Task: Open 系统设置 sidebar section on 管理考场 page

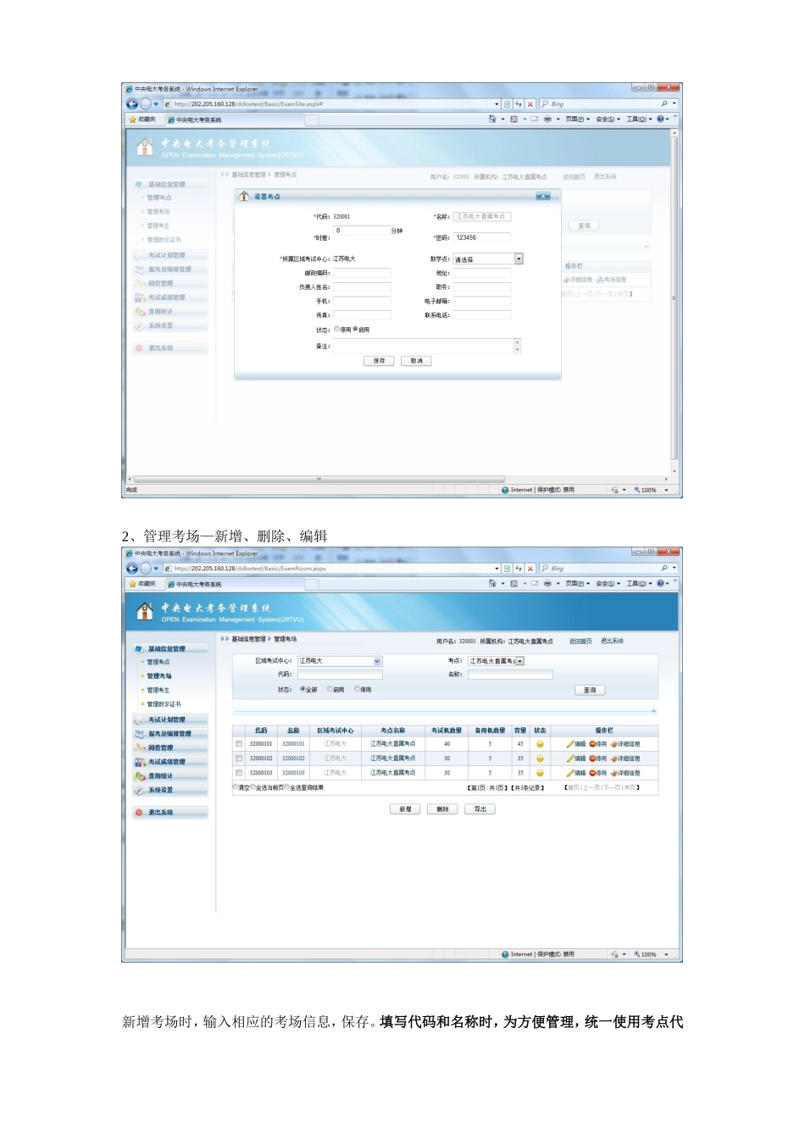Action: coord(170,790)
